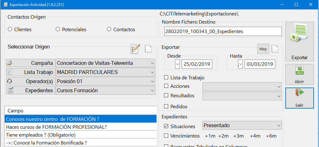Viewport: 319px width, 147px height.
Task: Maximize the Exportación Actividad window
Action: point(296,4)
